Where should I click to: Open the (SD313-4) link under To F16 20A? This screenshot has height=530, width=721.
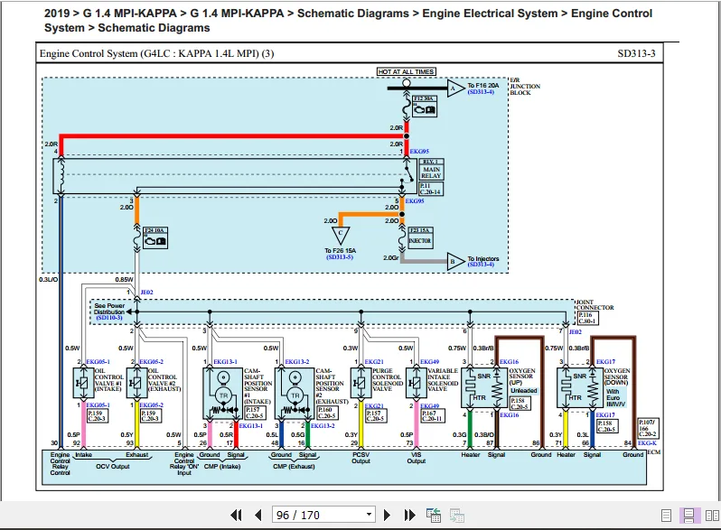481,92
